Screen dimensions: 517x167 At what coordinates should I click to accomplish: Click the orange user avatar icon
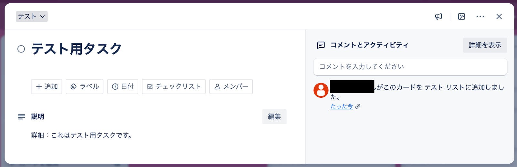pyautogui.click(x=321, y=90)
